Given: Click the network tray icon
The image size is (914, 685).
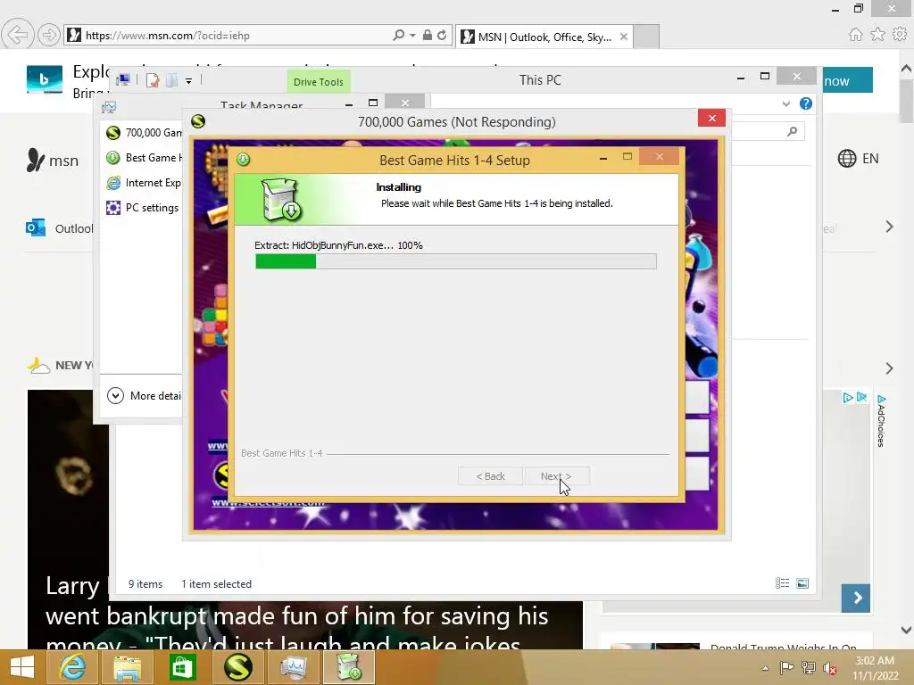Looking at the screenshot, I should point(809,668).
